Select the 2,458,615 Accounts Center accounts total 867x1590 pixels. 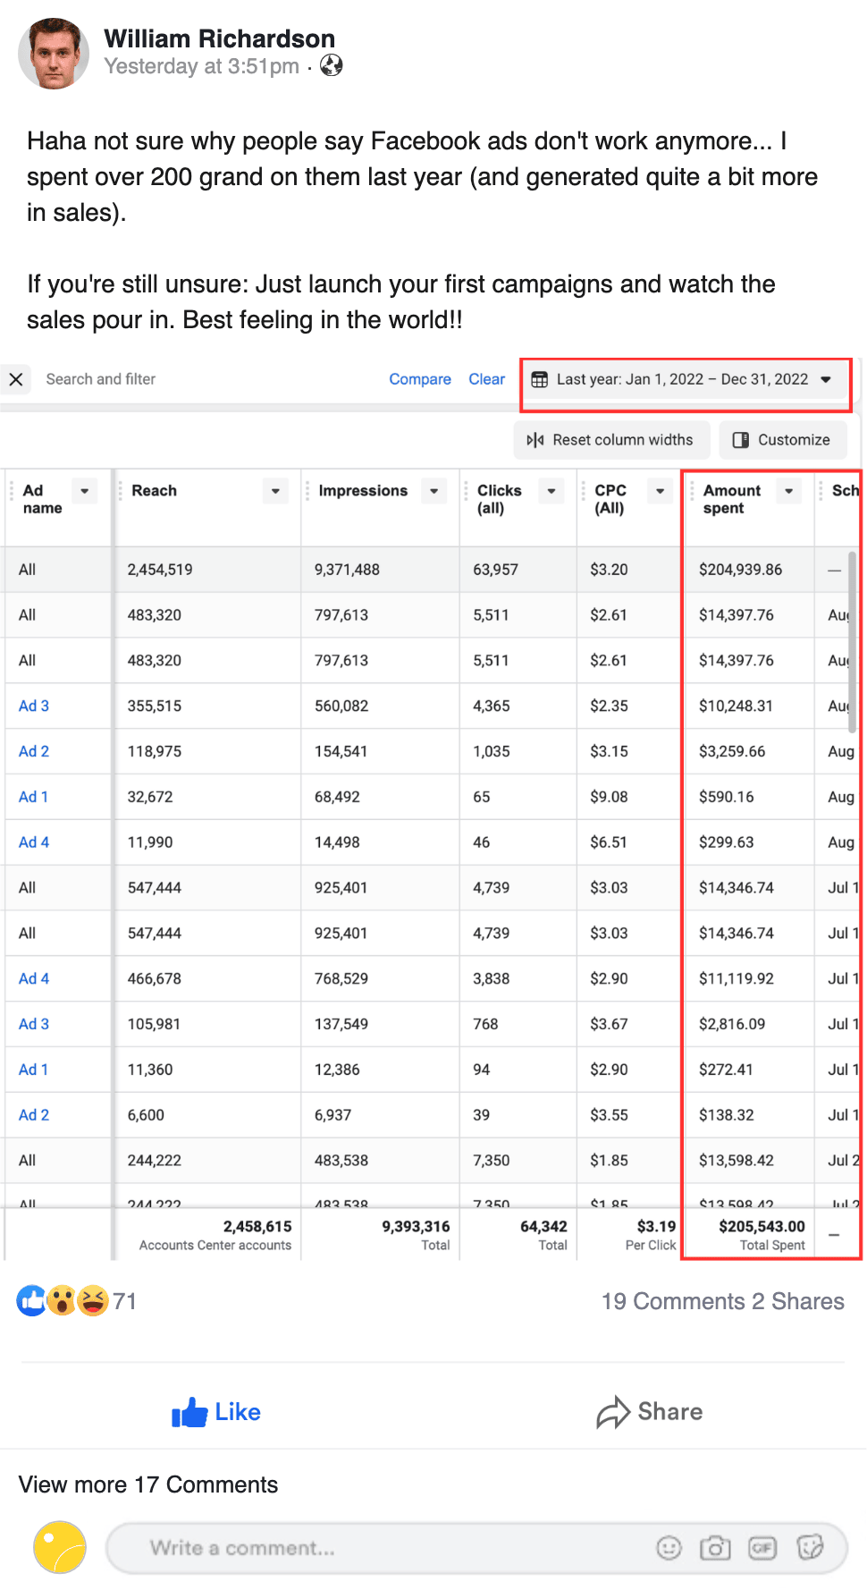pos(257,1226)
